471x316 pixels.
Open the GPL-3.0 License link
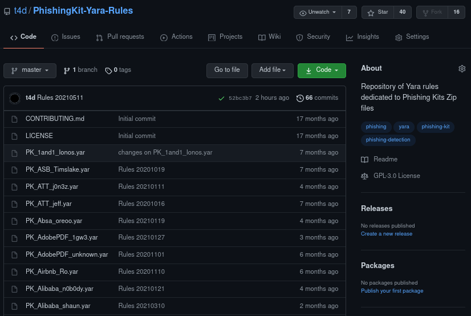pos(396,176)
